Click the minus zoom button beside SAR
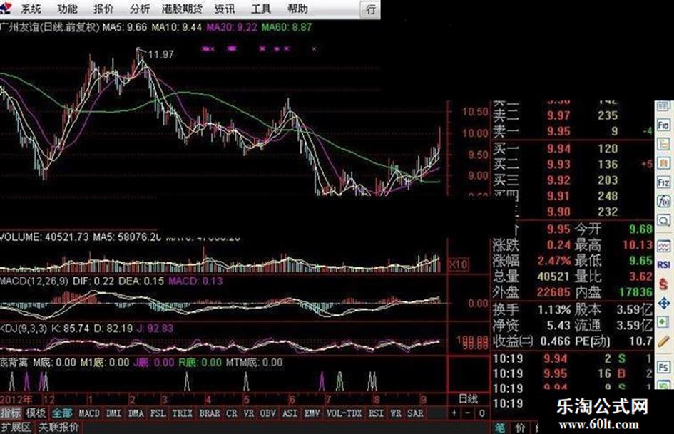Screen dimensions: 674x434 click(468, 413)
